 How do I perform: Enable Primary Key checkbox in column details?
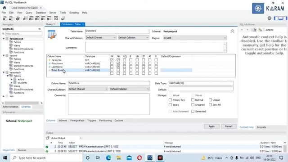coord(170,100)
